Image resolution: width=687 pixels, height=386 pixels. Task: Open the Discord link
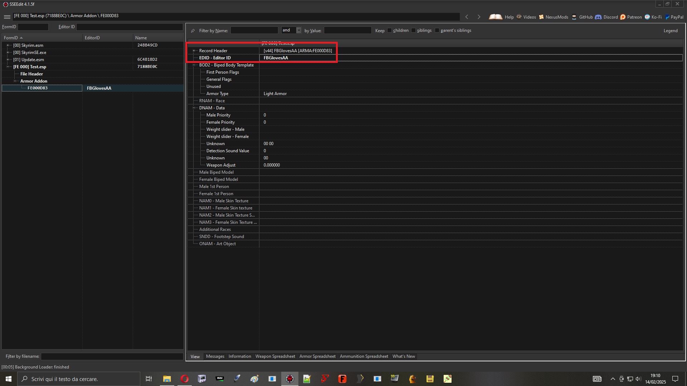pos(606,17)
